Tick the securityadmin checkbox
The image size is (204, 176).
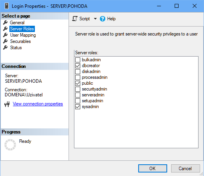pyautogui.click(x=78, y=89)
